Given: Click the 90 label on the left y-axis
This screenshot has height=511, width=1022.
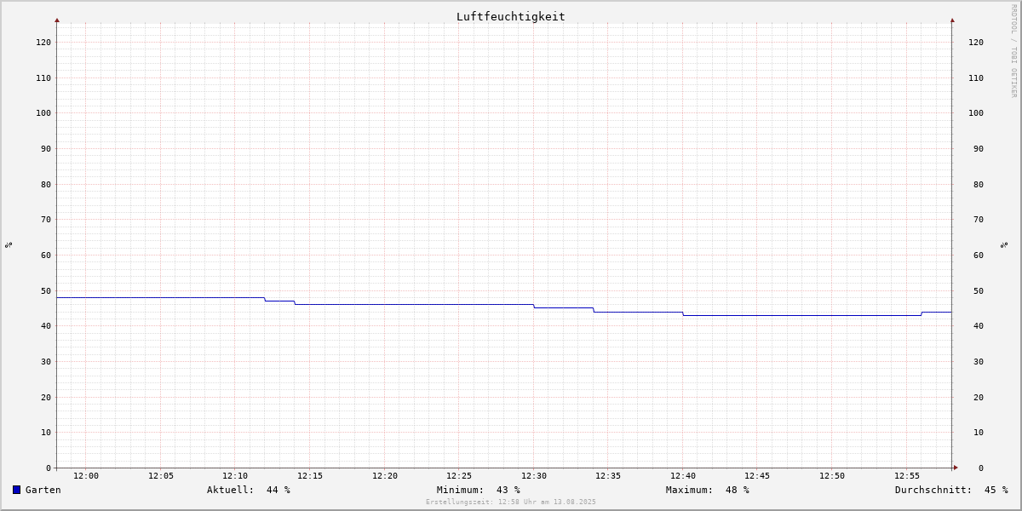Looking at the screenshot, I should 47,148.
